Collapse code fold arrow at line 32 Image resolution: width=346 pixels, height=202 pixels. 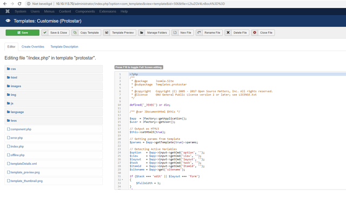[123, 179]
